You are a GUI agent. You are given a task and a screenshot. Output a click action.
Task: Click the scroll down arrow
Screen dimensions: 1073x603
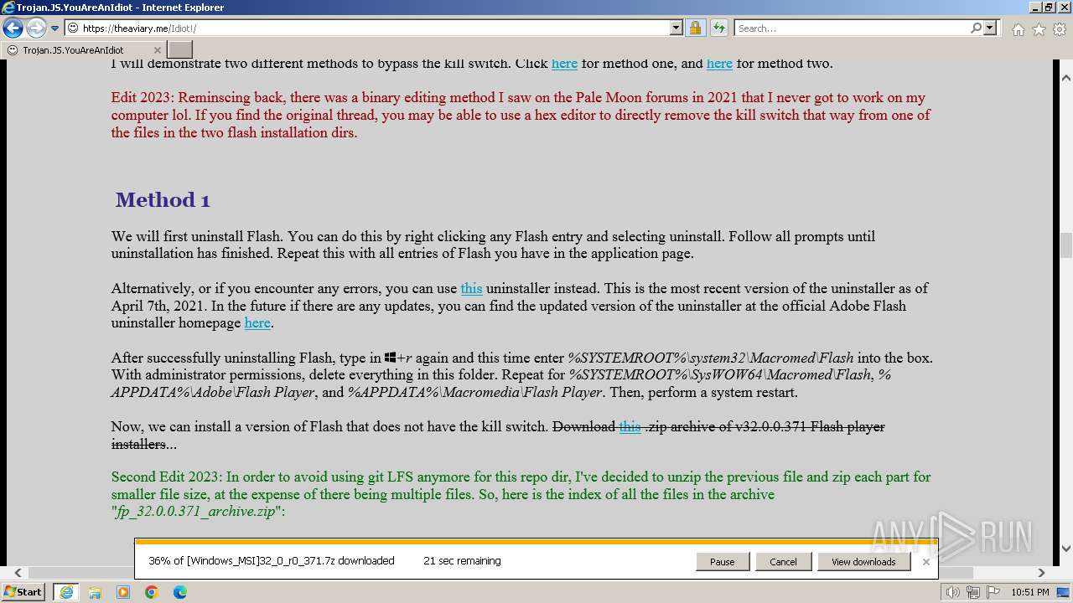click(1065, 549)
